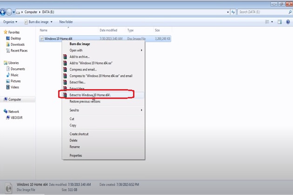Screen dimensions: 293x195
Task: Choose Extract to Windows 10 Home x64\
Action: tap(103, 95)
